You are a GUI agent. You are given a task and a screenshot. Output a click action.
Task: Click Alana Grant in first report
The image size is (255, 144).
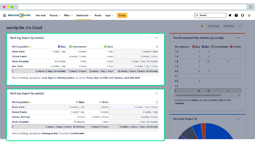[x=18, y=52]
